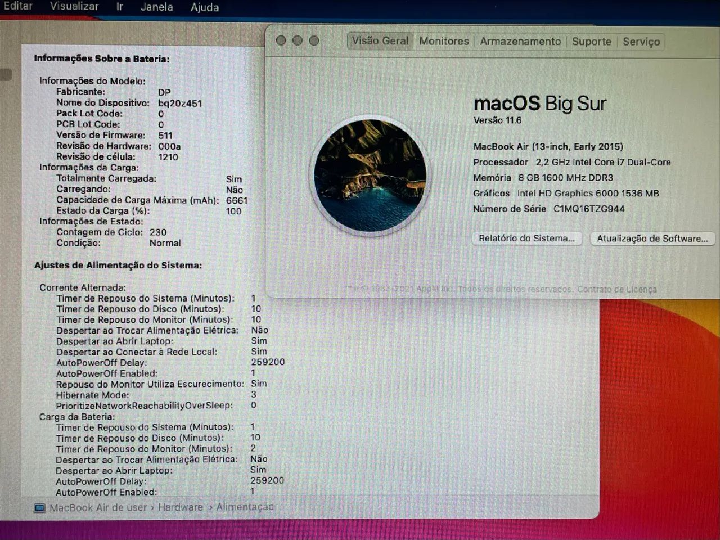Image resolution: width=720 pixels, height=540 pixels.
Task: Minimize the About This Mac window
Action: pos(298,40)
